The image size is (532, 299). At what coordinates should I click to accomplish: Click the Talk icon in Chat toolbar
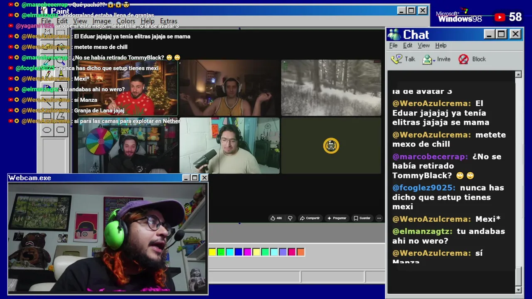(397, 59)
